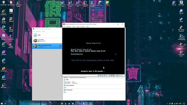The width and height of the screenshot is (187, 105).
Task: Open the taskbar volume control
Action: [177, 104]
